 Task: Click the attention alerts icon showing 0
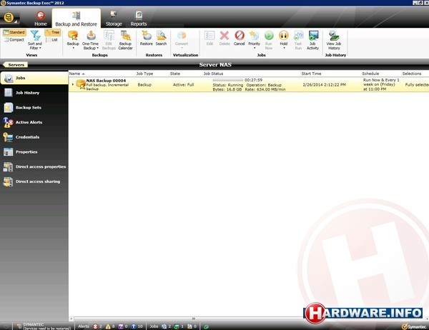tap(121, 326)
